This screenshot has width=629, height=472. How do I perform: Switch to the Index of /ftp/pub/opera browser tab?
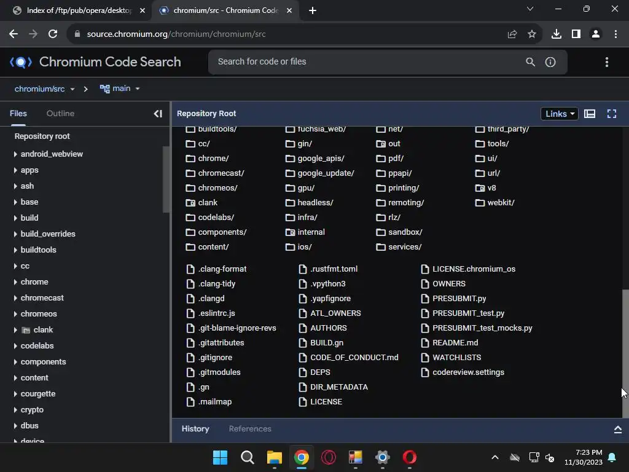[x=79, y=10]
